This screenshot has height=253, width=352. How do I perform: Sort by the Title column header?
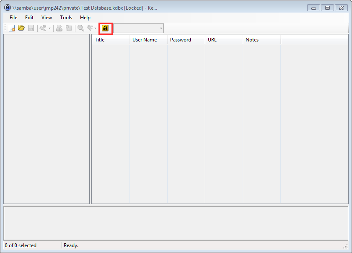pyautogui.click(x=111, y=40)
